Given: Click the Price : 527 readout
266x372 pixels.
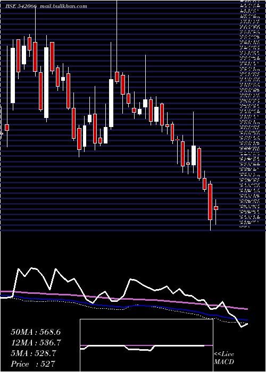Looking at the screenshot, I should [x=33, y=363].
